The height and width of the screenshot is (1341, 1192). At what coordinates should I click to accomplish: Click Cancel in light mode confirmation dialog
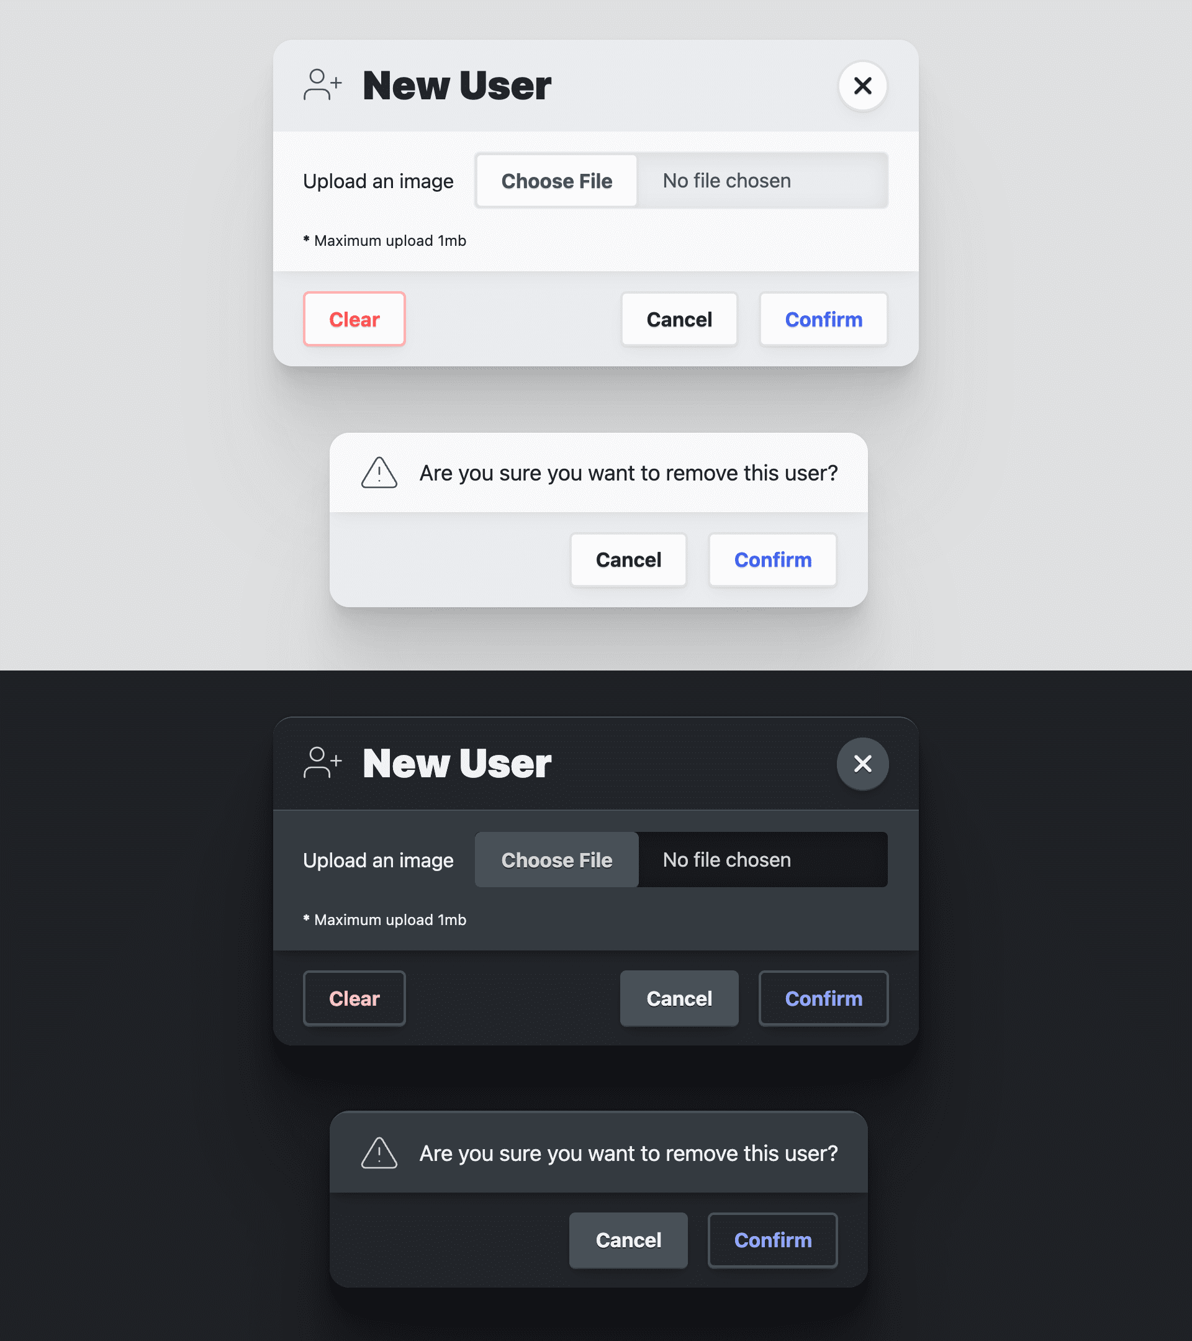coord(630,559)
